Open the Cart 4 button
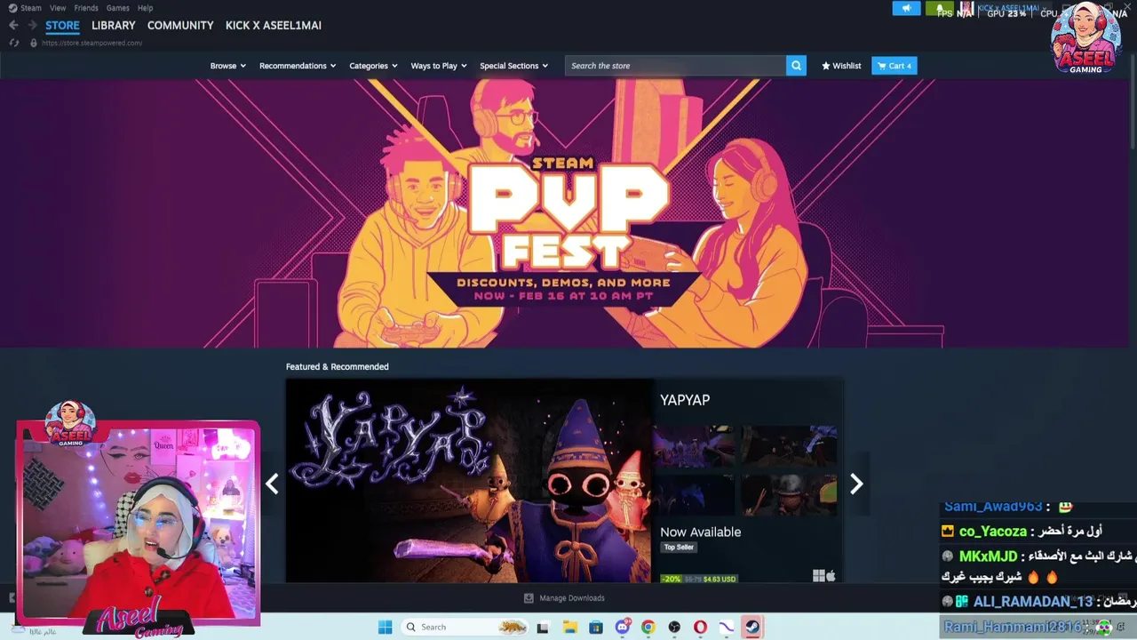This screenshot has width=1137, height=640. tap(894, 66)
